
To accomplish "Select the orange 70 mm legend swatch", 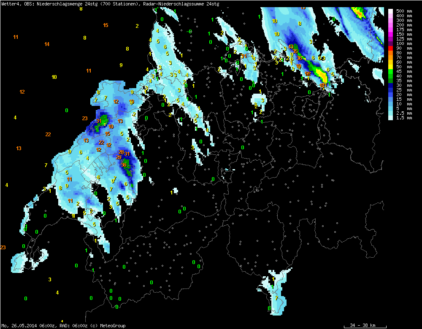I will 391,57.
